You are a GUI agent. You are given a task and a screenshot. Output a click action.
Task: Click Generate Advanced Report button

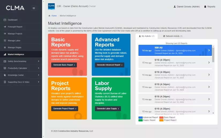[x=110, y=65]
